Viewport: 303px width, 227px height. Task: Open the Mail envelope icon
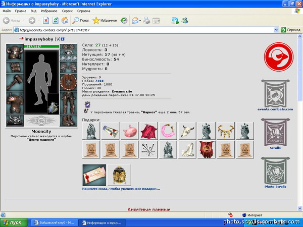tap(135, 20)
